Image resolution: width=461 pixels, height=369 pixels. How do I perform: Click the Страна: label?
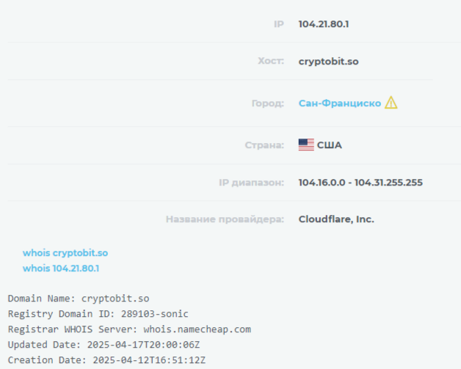click(264, 145)
